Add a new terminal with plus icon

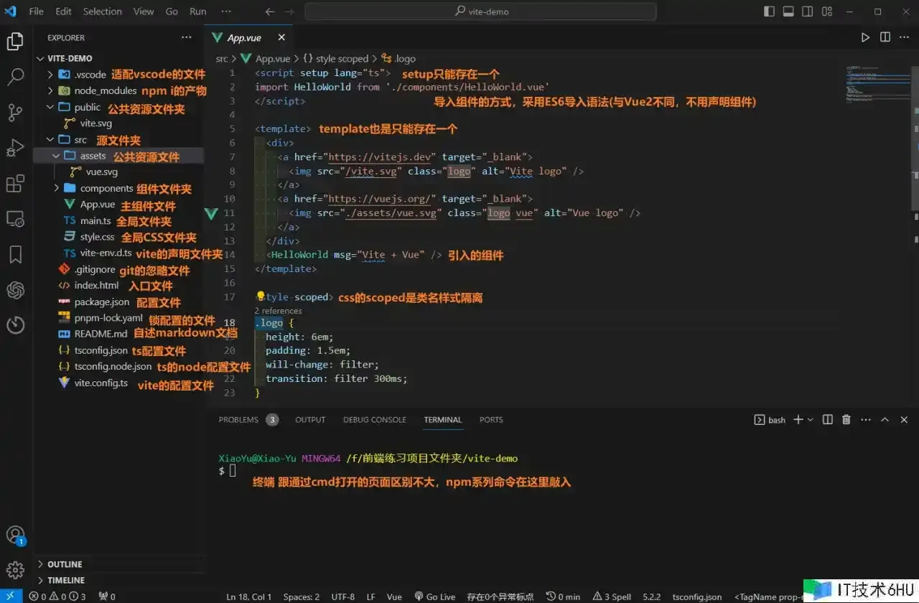coord(798,419)
